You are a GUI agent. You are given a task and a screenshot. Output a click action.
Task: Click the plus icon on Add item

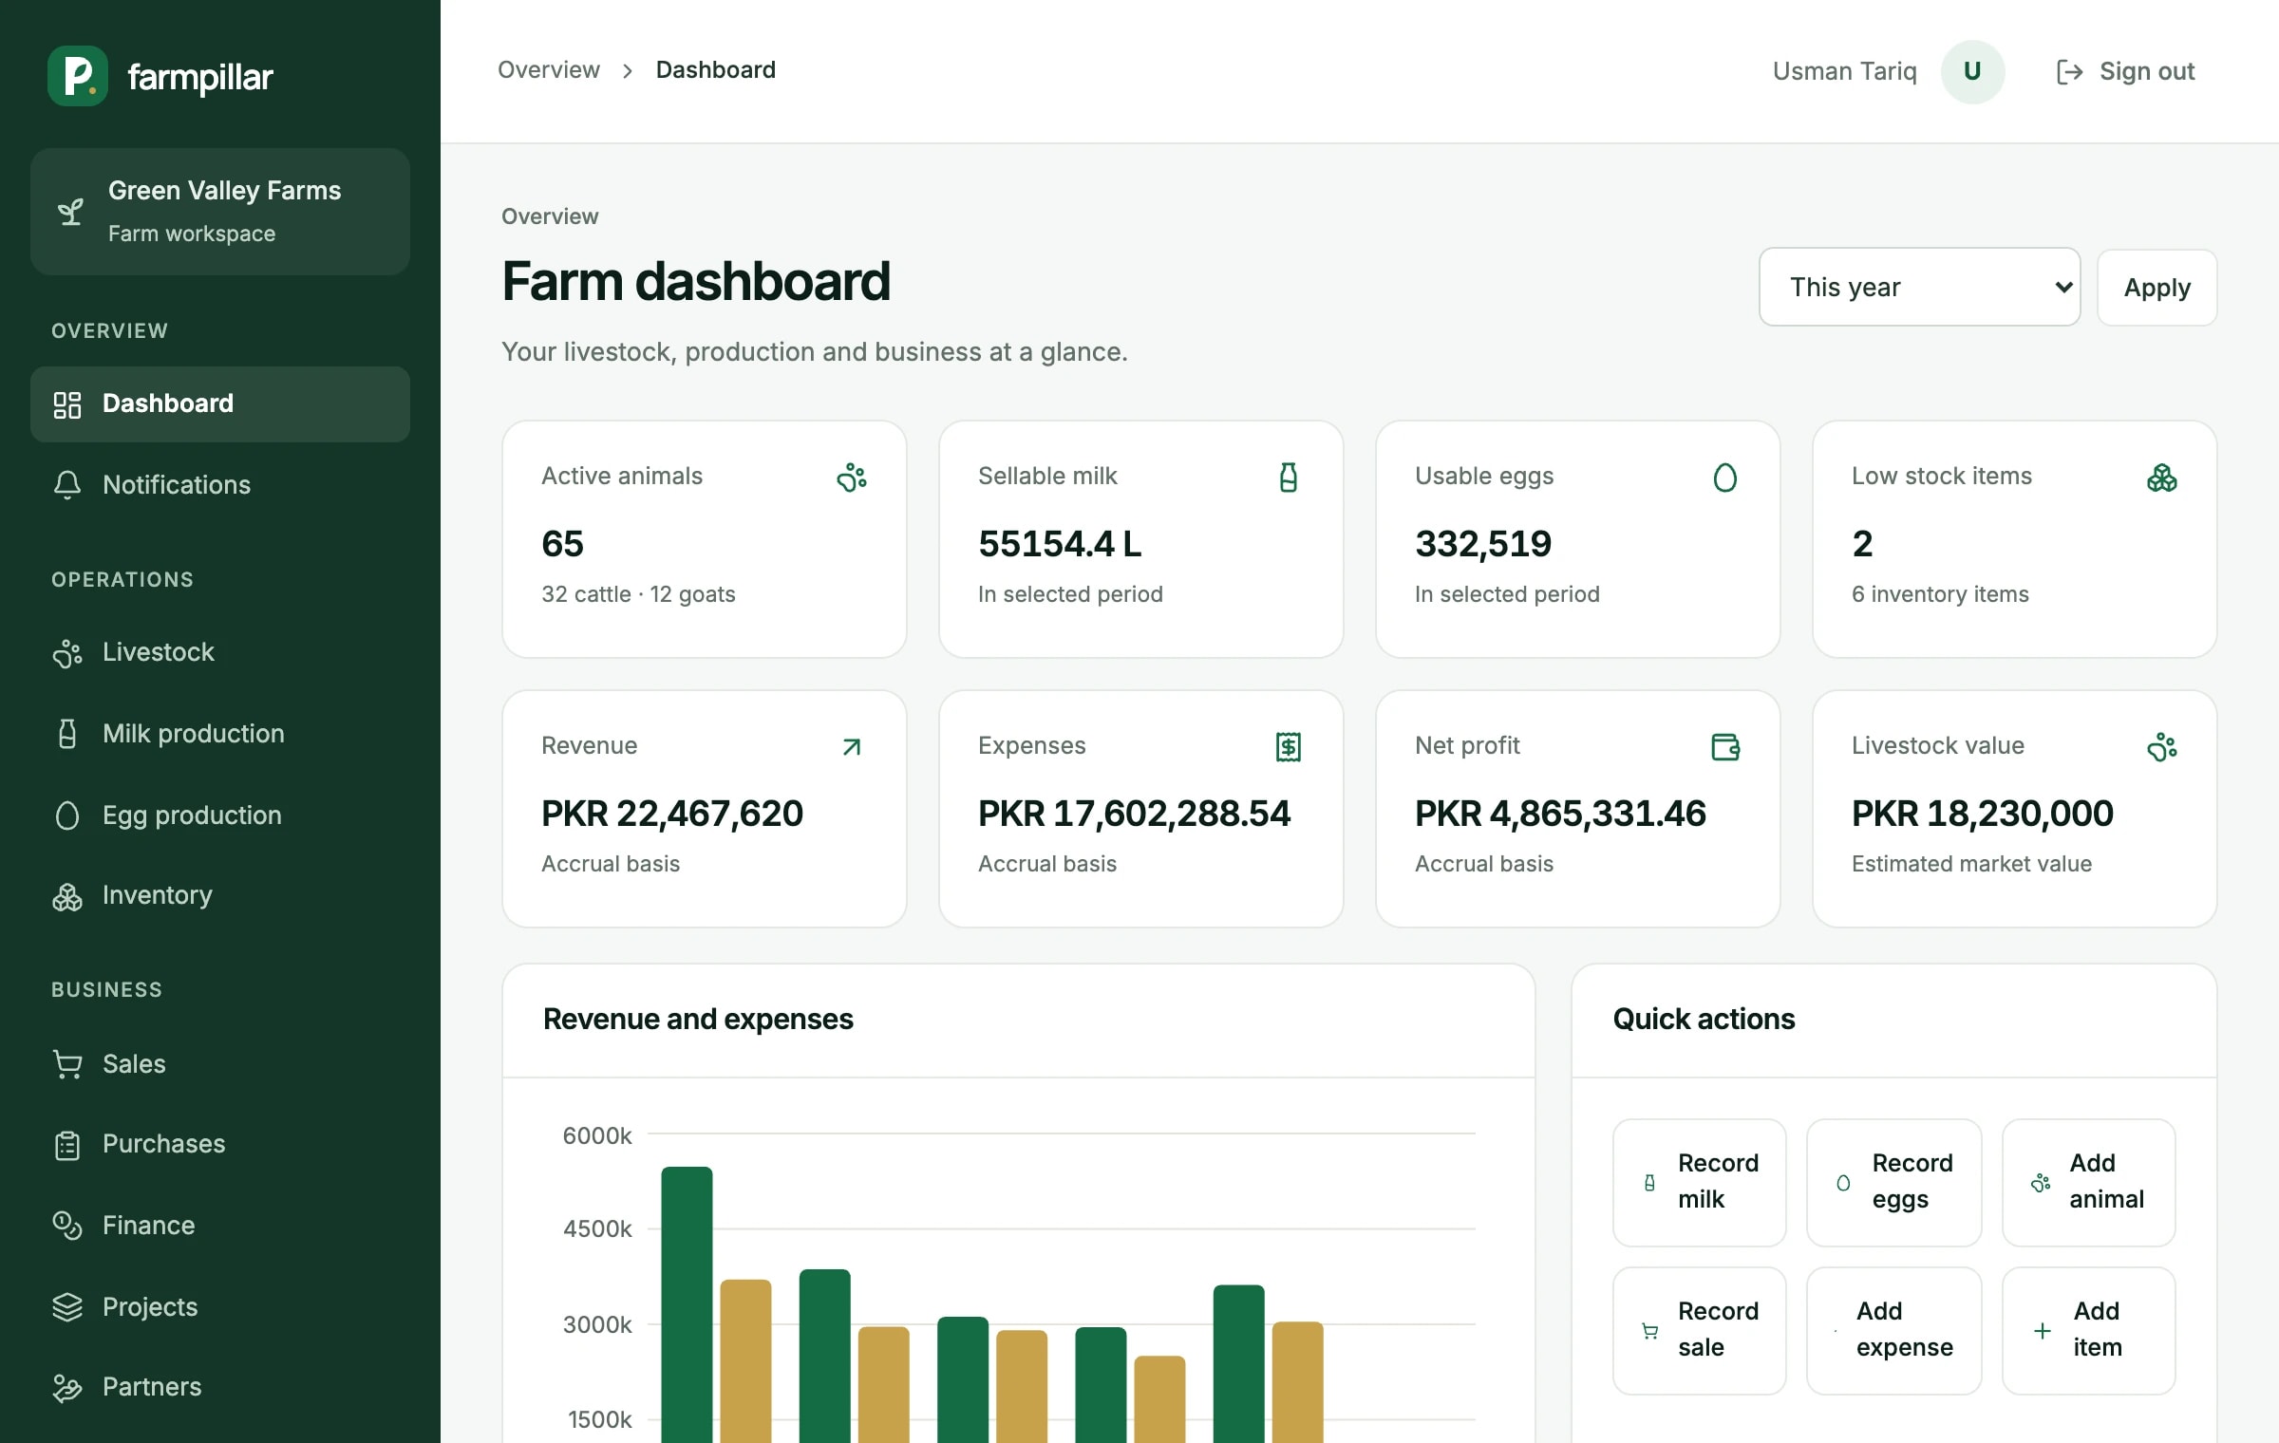[x=2043, y=1331]
